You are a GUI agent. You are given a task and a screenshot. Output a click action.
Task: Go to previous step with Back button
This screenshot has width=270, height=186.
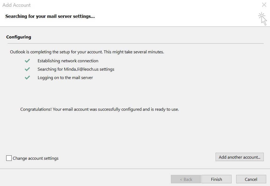pos(186,179)
